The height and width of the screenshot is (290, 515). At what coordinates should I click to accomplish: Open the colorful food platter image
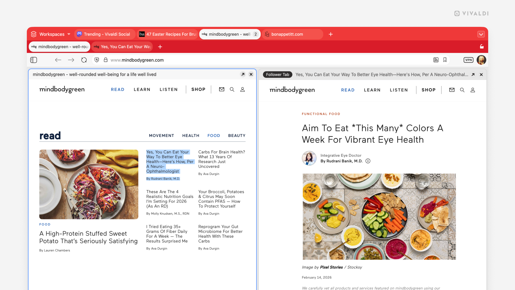tap(379, 216)
